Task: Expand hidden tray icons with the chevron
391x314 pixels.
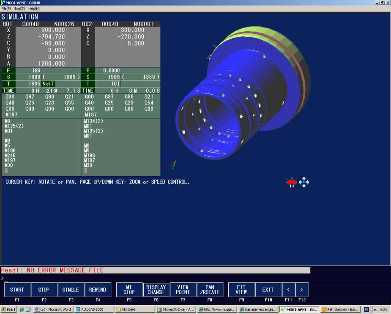Action: point(375,309)
